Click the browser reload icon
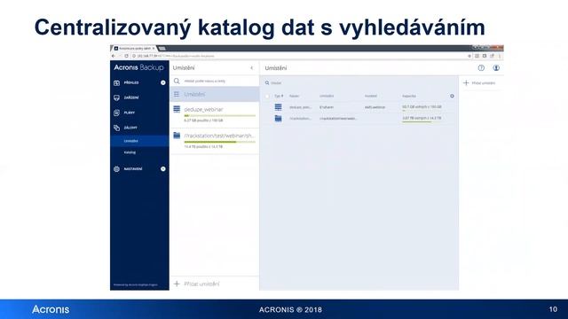The height and width of the screenshot is (319, 568). [x=126, y=56]
